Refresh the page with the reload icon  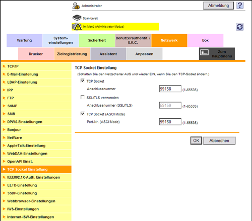coord(240,27)
